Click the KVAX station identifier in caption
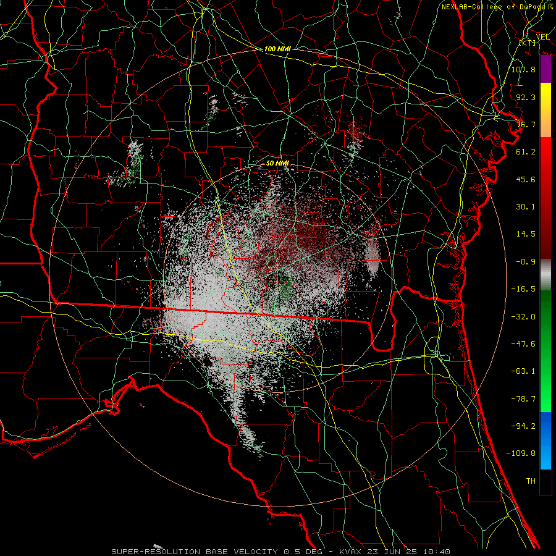 point(350,552)
